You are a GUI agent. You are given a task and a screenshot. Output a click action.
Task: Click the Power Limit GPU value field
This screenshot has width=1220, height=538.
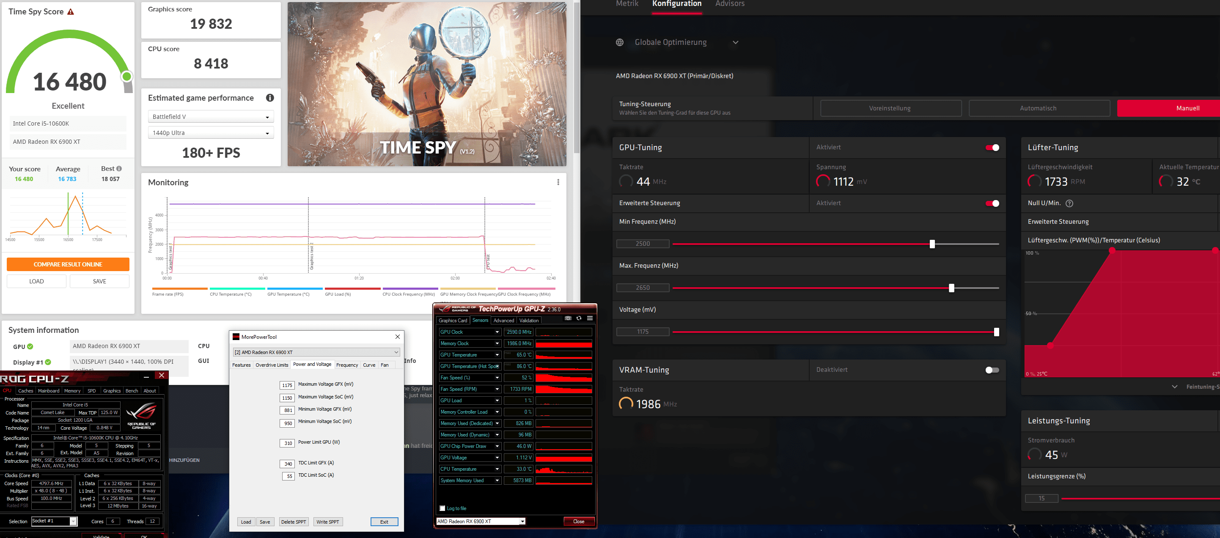[288, 443]
